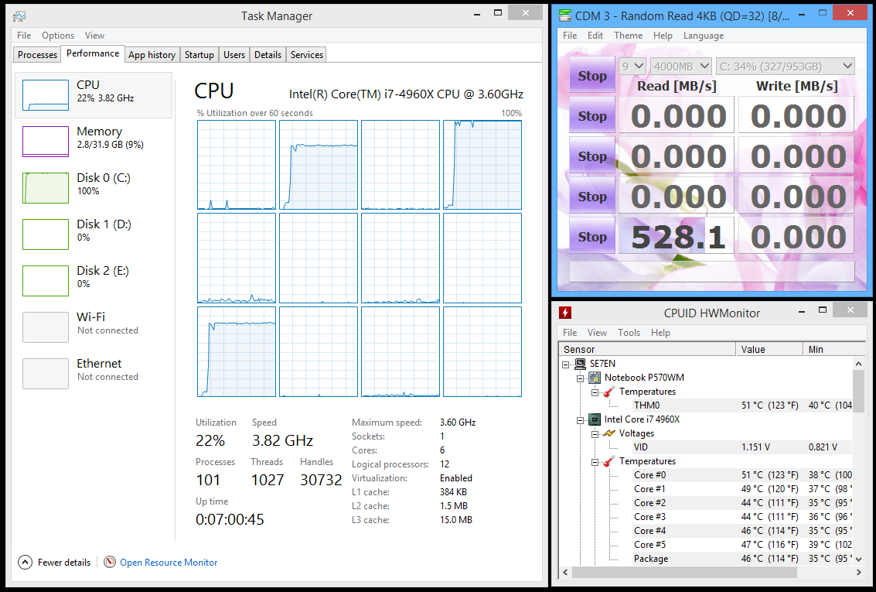876x592 pixels.
Task: Open Resource Monitor link
Action: tap(168, 563)
